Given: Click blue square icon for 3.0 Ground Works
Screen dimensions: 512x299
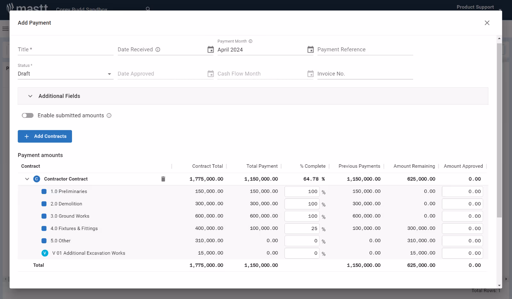Looking at the screenshot, I should click(x=44, y=216).
